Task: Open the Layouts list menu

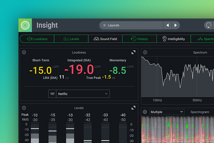Action: (x=131, y=25)
